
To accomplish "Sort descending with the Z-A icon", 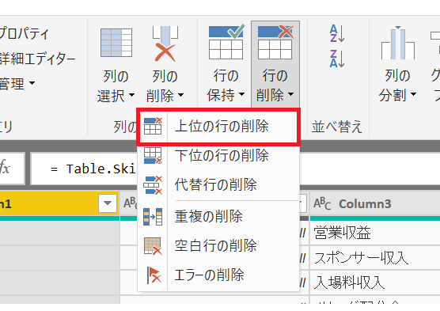I will tap(337, 59).
